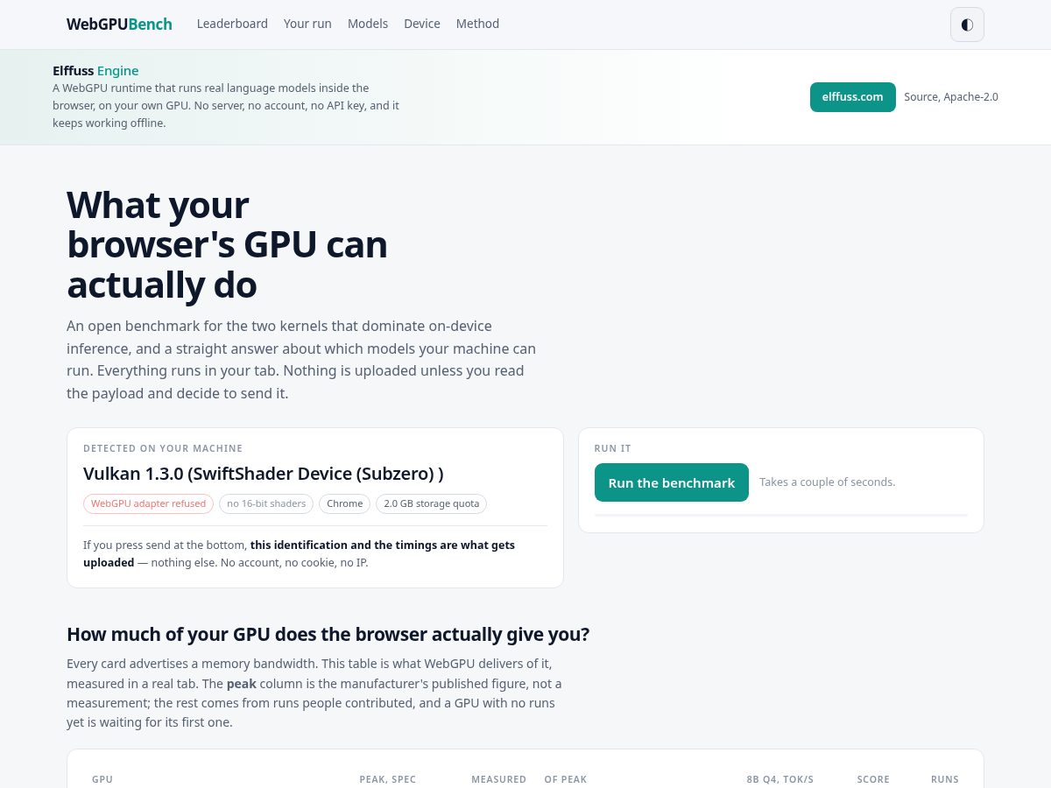Select the Models nav item
Screen dimensions: 1051x788
click(368, 24)
